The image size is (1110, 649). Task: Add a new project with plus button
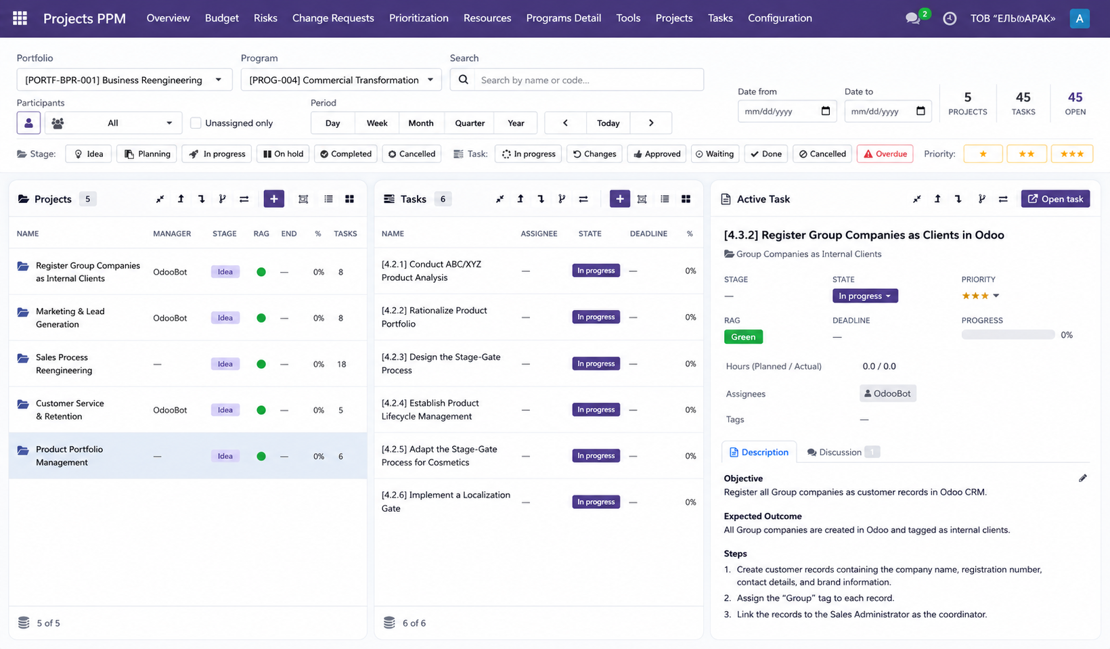click(x=273, y=199)
